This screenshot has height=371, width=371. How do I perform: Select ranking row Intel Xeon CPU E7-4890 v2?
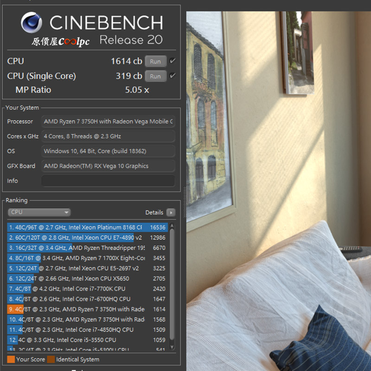tap(87, 237)
